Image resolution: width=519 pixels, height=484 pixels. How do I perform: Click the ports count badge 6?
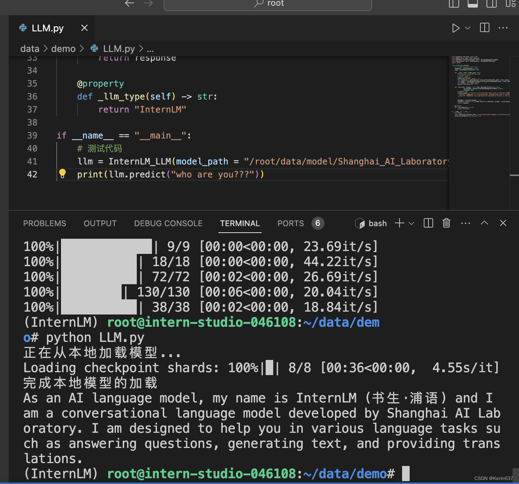318,223
